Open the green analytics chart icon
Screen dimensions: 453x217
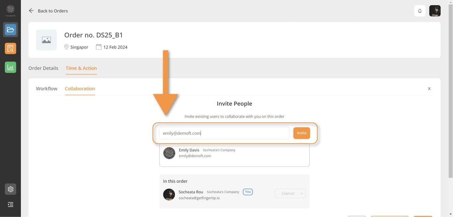coord(10,67)
